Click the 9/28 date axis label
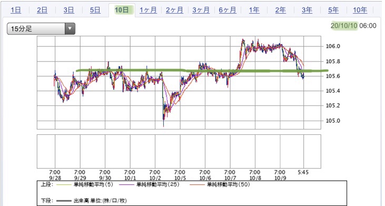385x206 pixels. [55, 178]
